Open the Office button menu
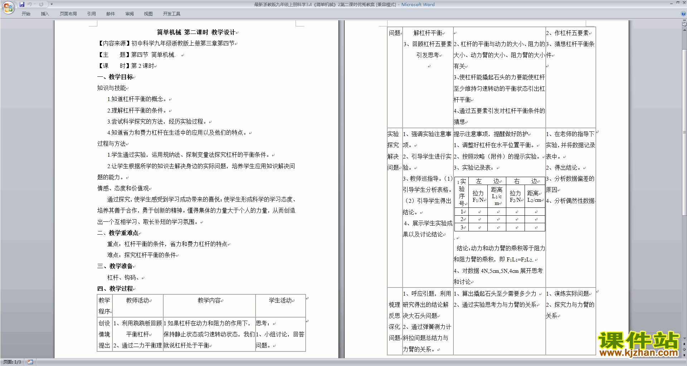The image size is (687, 366). click(x=8, y=7)
